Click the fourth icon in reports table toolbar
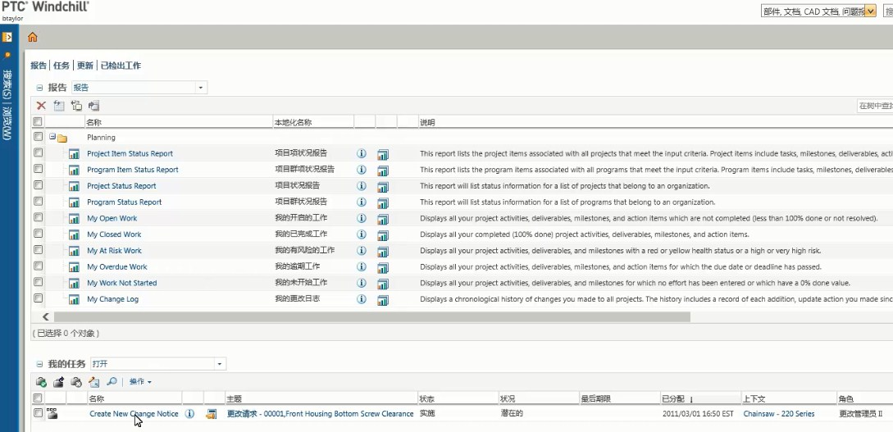 point(93,105)
